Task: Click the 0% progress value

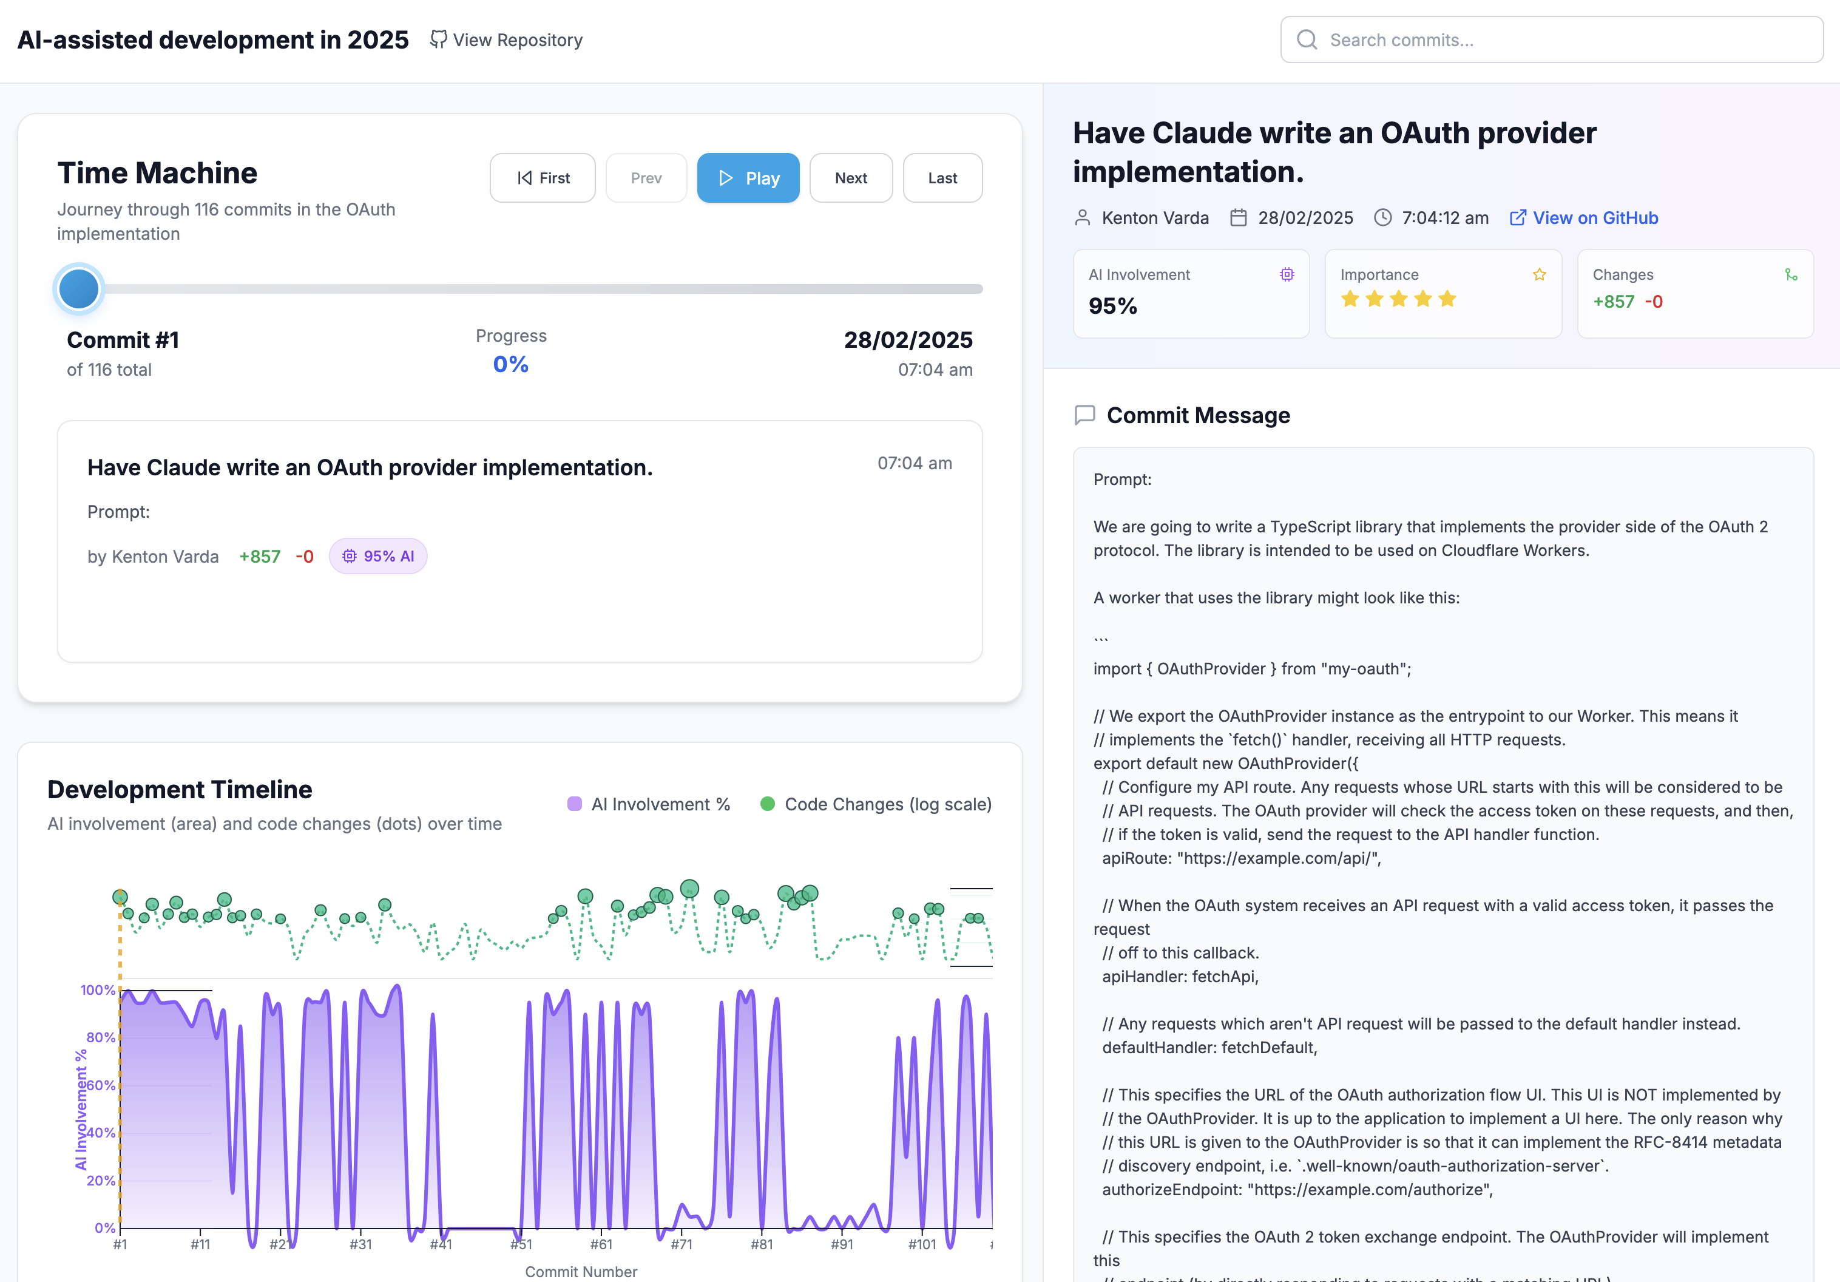Action: [x=510, y=365]
